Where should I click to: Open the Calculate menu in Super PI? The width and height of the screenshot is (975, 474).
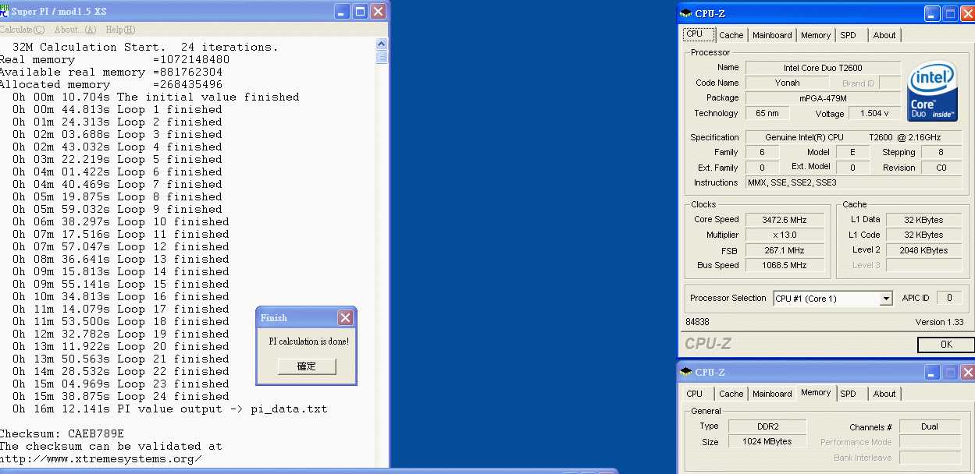[x=22, y=30]
